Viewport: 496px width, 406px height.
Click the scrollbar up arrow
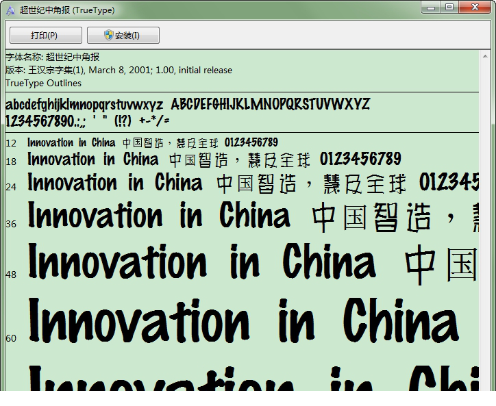point(485,56)
